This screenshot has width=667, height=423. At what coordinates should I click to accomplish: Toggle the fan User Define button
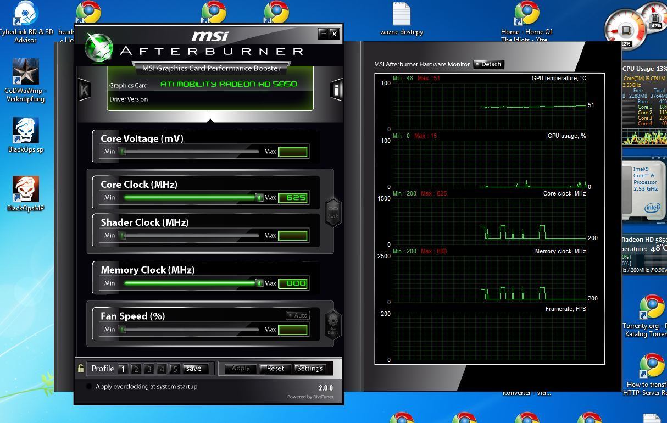click(x=333, y=325)
